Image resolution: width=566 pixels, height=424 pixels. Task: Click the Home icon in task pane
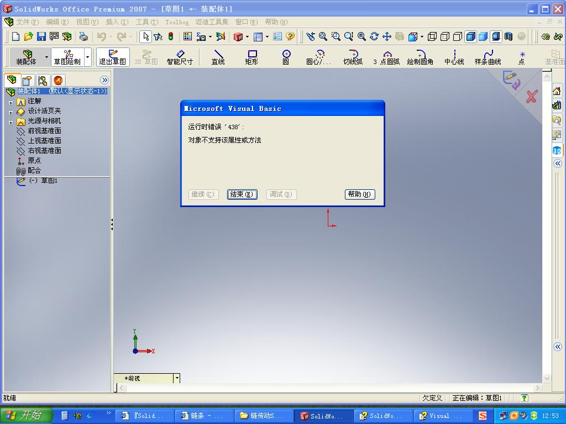coord(557,91)
